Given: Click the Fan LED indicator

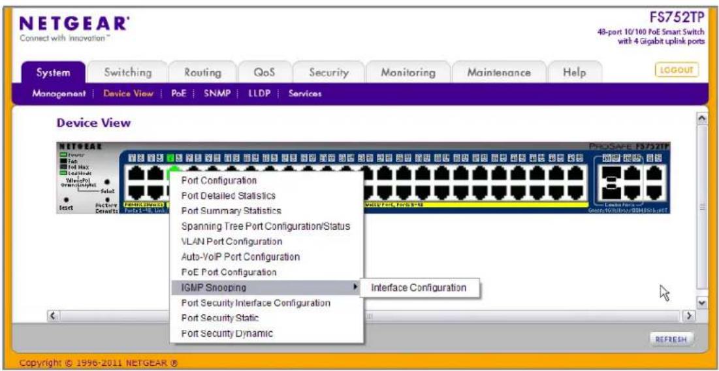Looking at the screenshot, I should (x=63, y=161).
